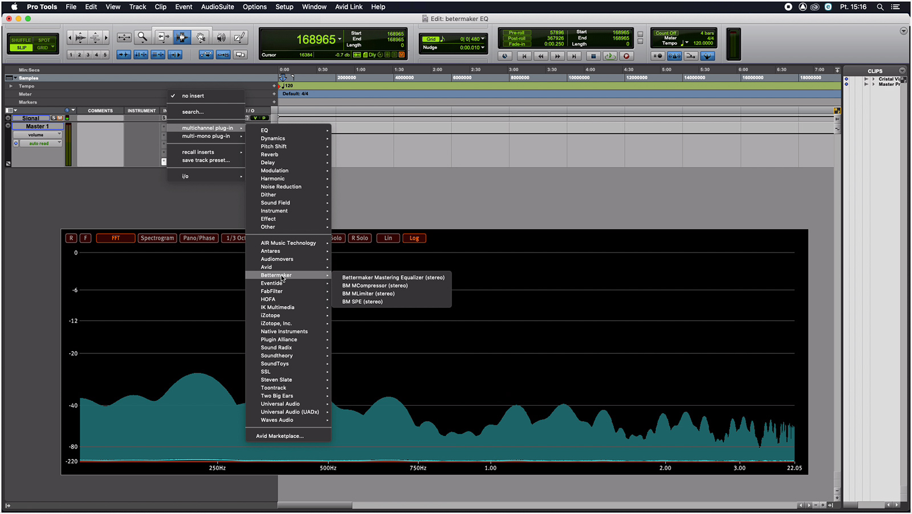Select the Master 1 track name

click(x=38, y=127)
